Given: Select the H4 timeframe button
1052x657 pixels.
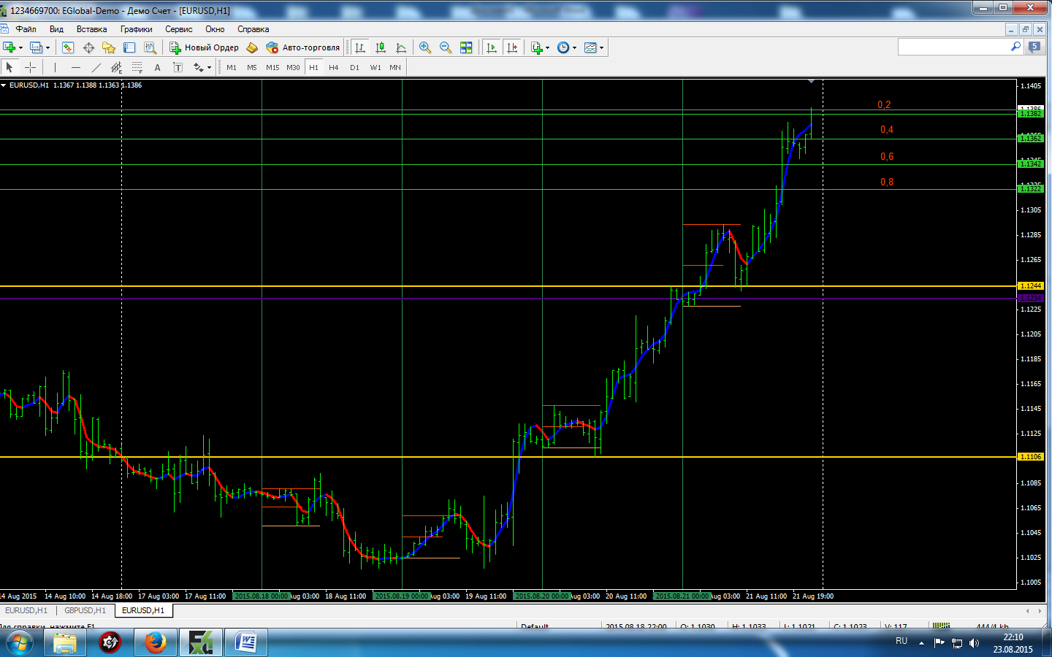Looking at the screenshot, I should coord(334,67).
